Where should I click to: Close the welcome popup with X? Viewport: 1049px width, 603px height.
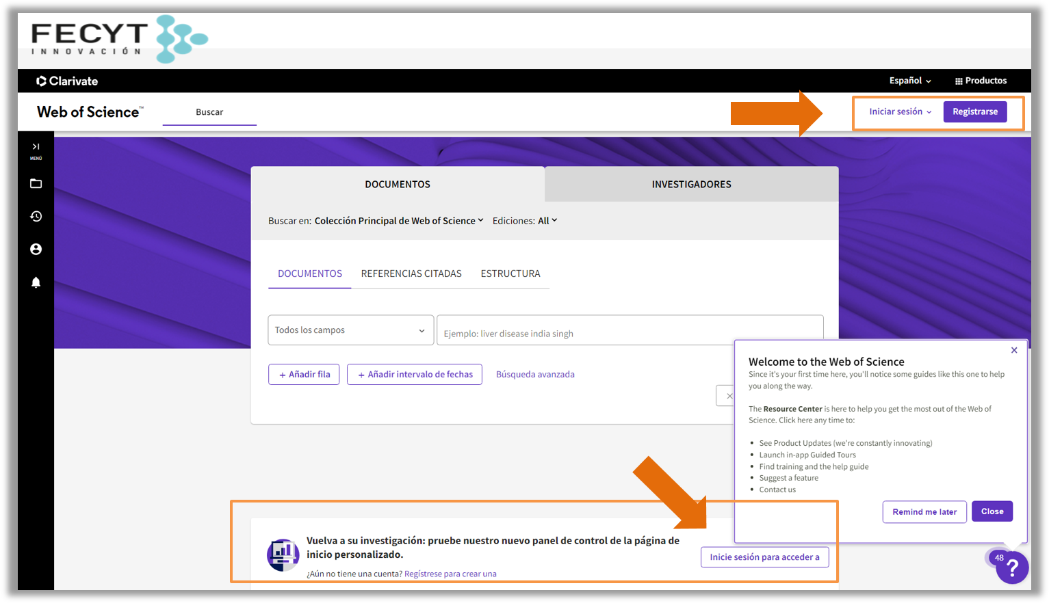[x=1014, y=350]
